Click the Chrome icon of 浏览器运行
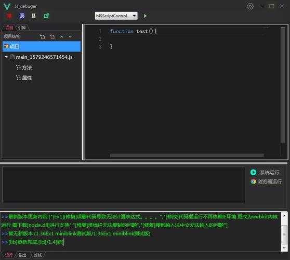Screen dimensions: 290x260 pyautogui.click(x=253, y=181)
